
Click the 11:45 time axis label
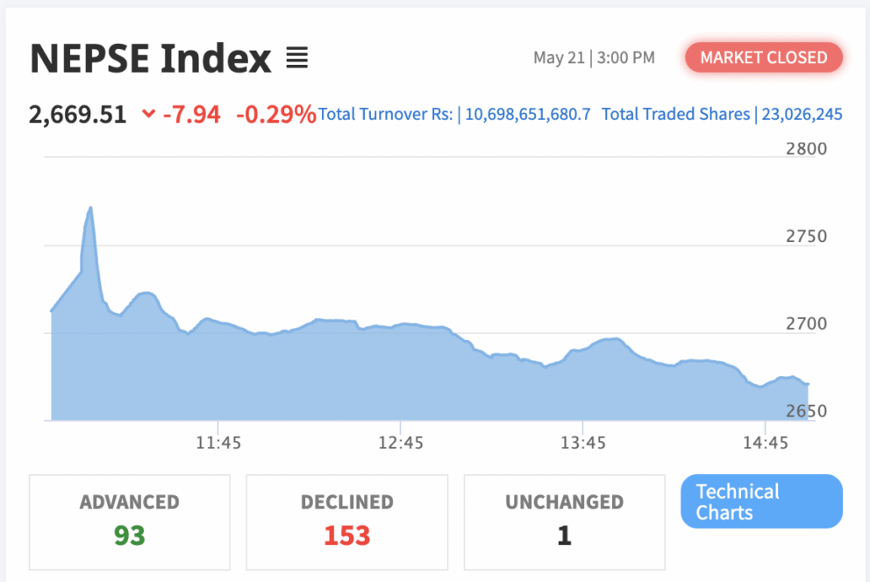pos(218,443)
